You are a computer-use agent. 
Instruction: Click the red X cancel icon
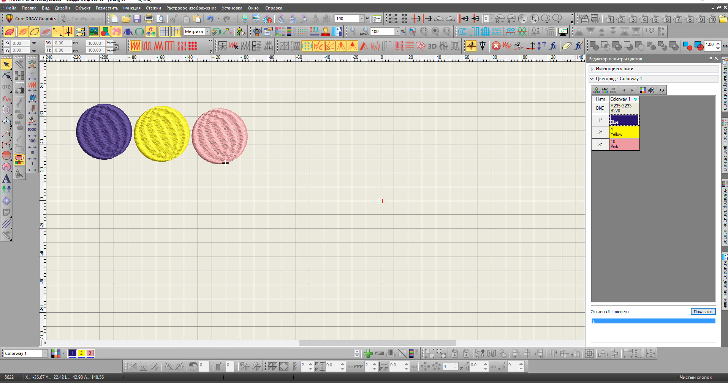[x=496, y=46]
